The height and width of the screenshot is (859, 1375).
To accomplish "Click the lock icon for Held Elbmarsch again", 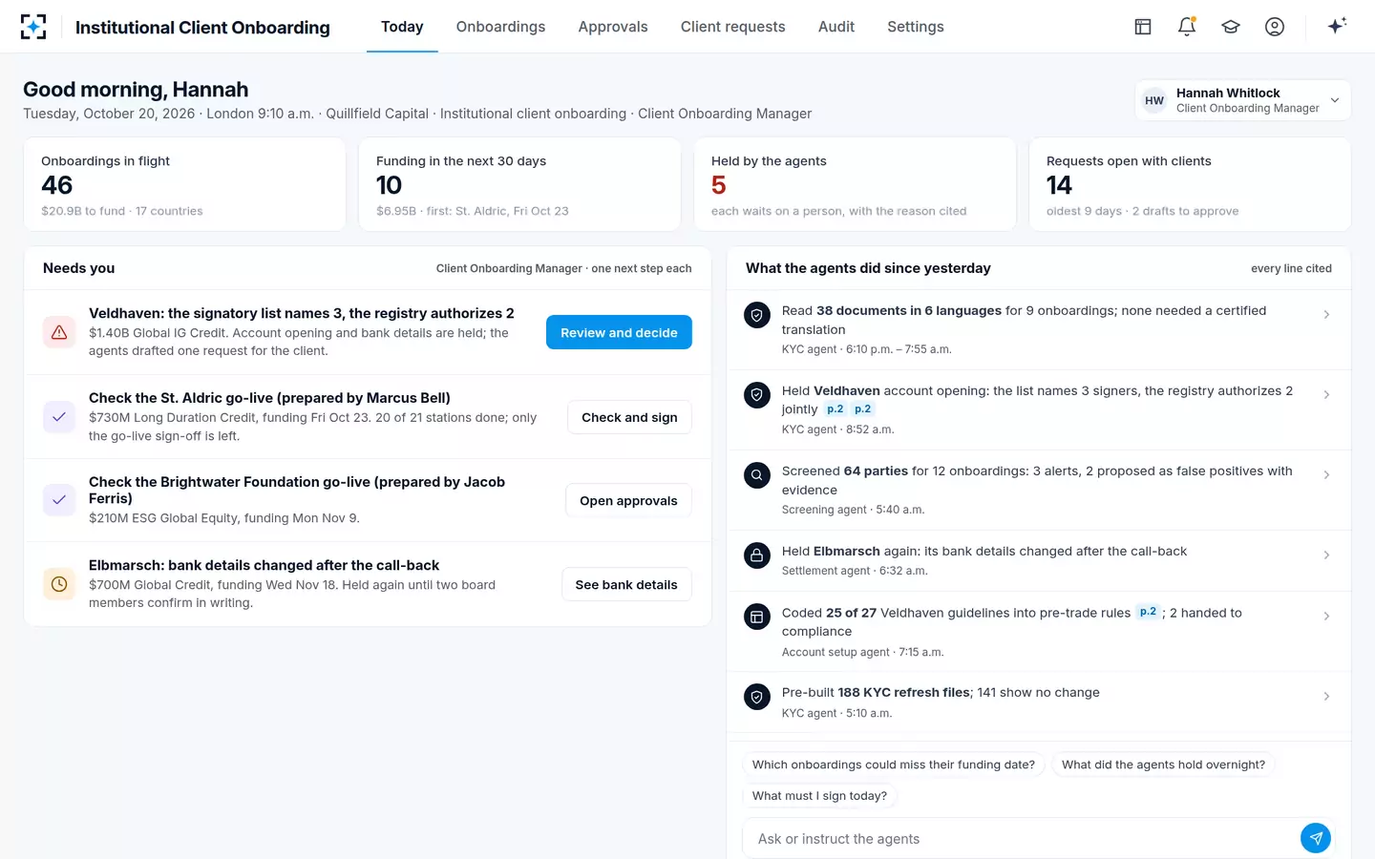I will point(757,555).
